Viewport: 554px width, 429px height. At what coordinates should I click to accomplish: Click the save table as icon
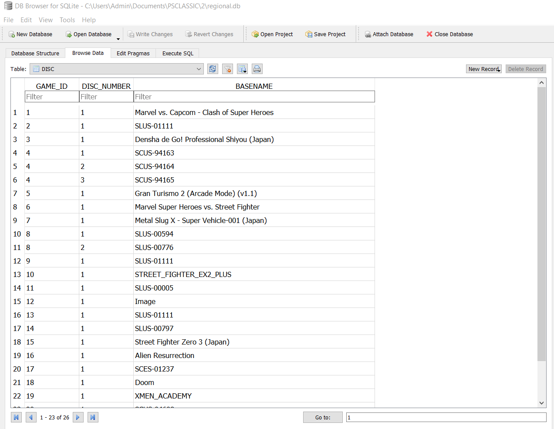[243, 69]
